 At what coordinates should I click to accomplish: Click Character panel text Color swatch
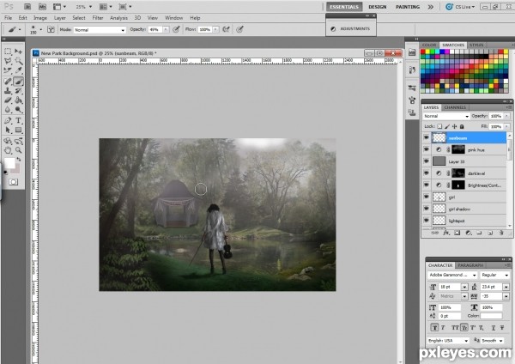coord(491,316)
